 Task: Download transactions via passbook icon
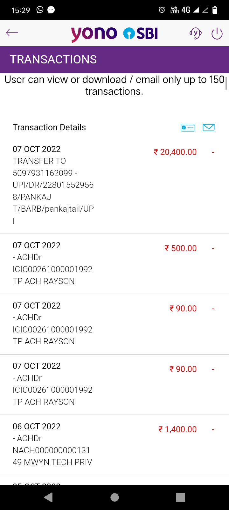[x=188, y=127]
